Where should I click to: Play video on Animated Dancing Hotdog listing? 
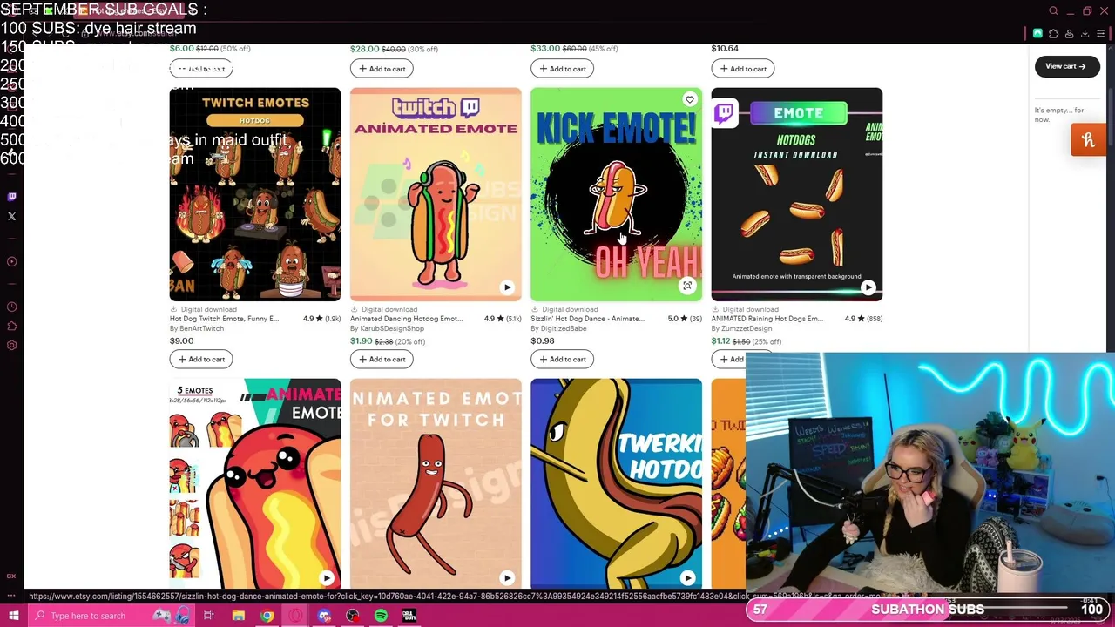[507, 287]
